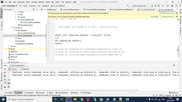Viewport: 182px width, 102px height.
Task: Open File Explorer from taskbar
Action: [x=75, y=99]
